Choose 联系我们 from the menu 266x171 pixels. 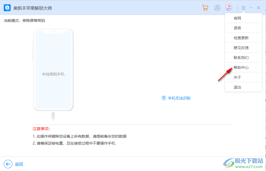click(x=244, y=58)
